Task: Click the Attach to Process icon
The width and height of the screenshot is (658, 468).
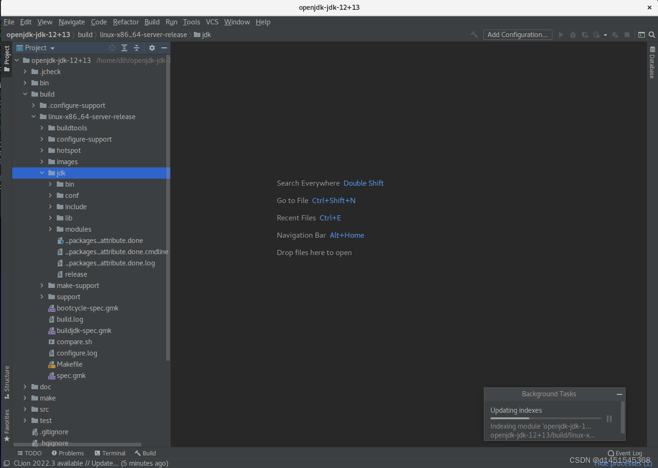Action: point(615,35)
